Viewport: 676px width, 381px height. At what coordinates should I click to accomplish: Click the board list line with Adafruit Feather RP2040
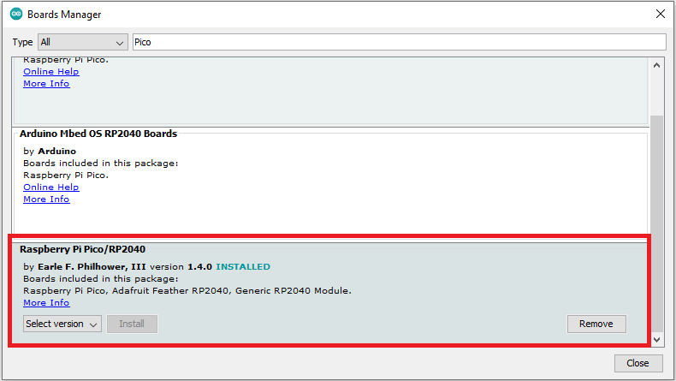click(x=187, y=291)
